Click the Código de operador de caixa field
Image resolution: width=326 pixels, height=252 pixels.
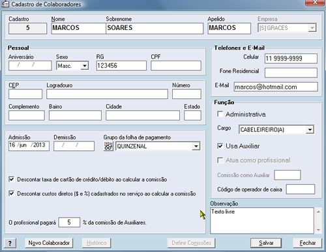click(301, 189)
